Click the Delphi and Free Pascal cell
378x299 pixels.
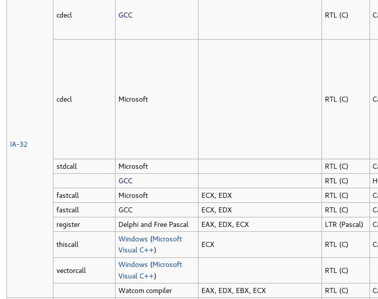(153, 224)
